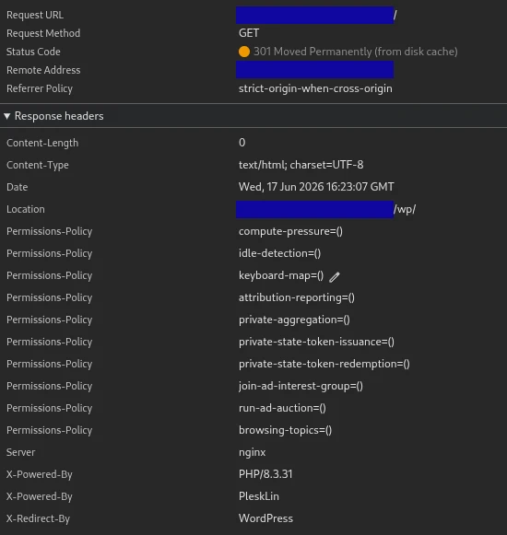Image resolution: width=507 pixels, height=535 pixels.
Task: Select the Date header value
Action: pyautogui.click(x=316, y=187)
